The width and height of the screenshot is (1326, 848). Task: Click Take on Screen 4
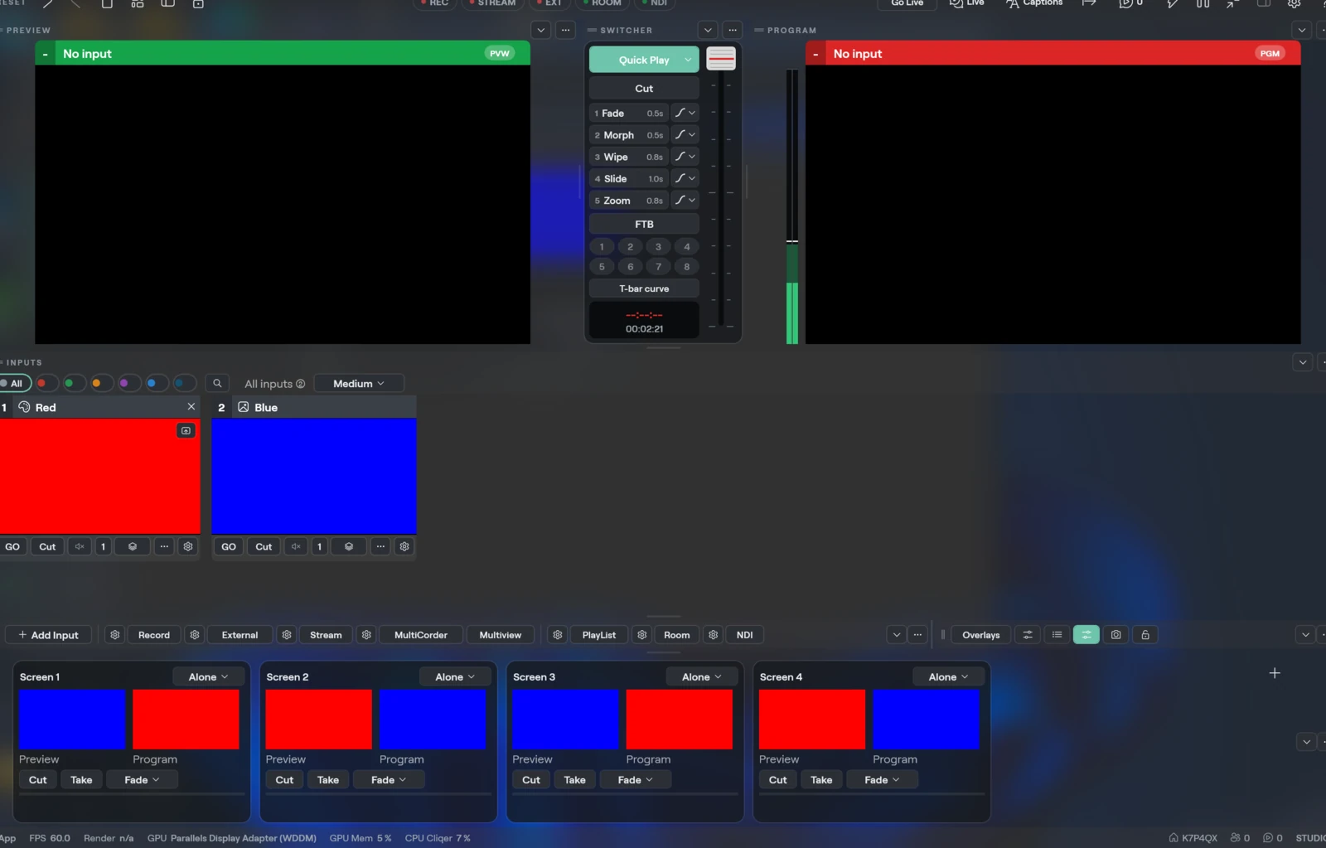(x=821, y=779)
